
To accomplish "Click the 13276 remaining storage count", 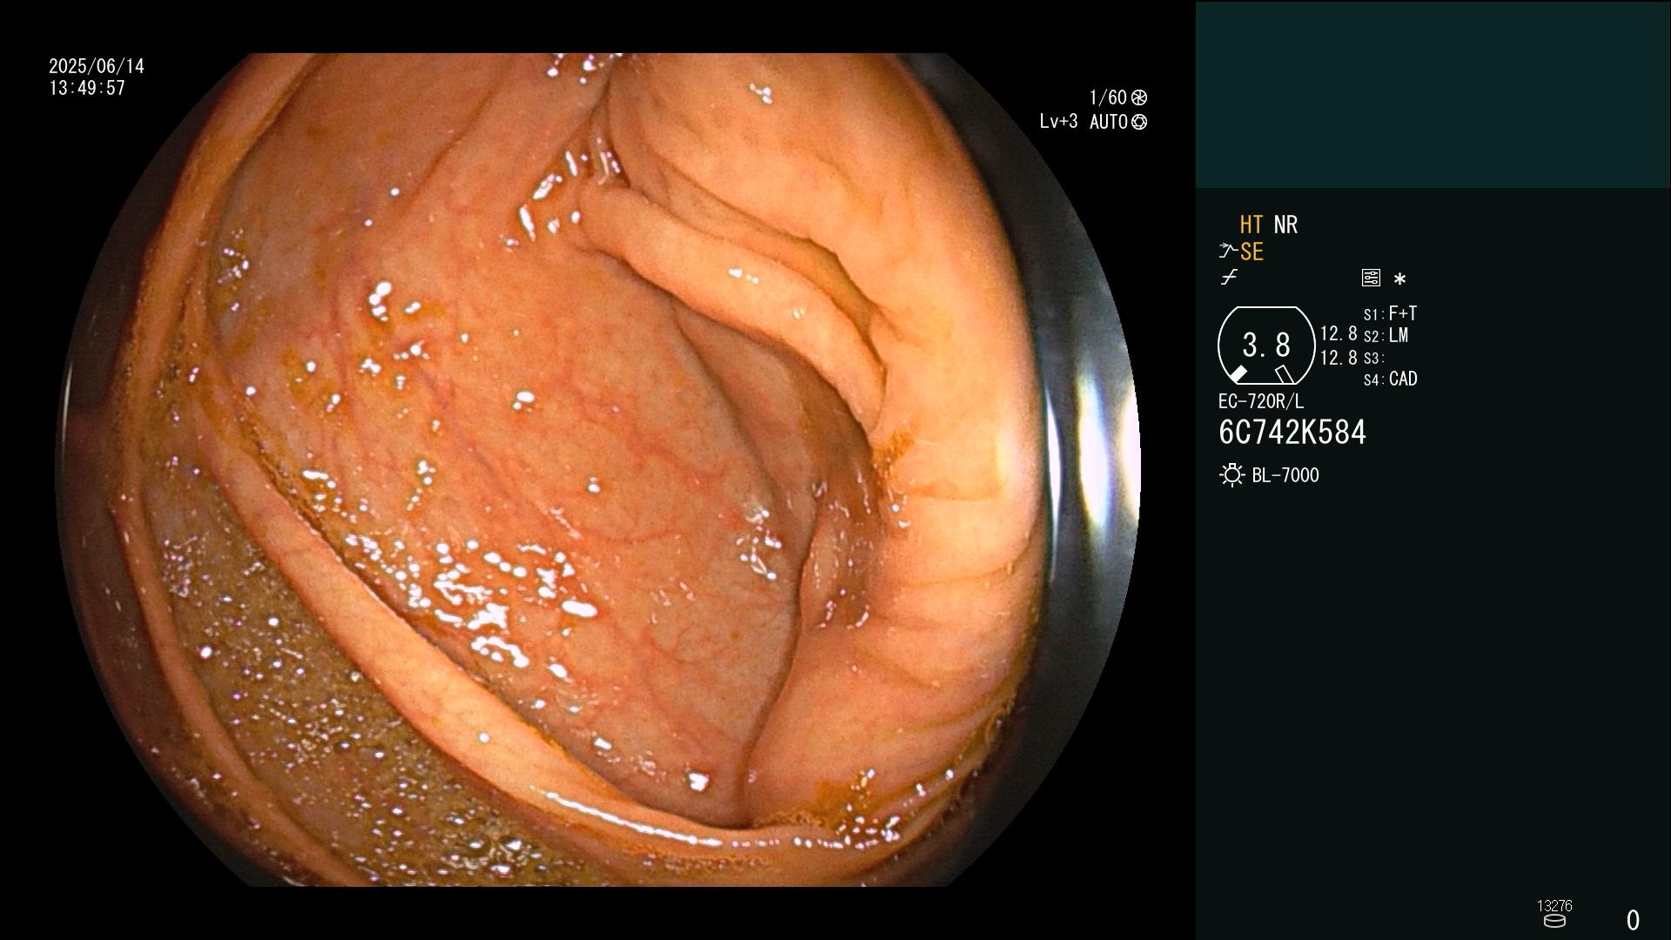I will click(x=1554, y=906).
